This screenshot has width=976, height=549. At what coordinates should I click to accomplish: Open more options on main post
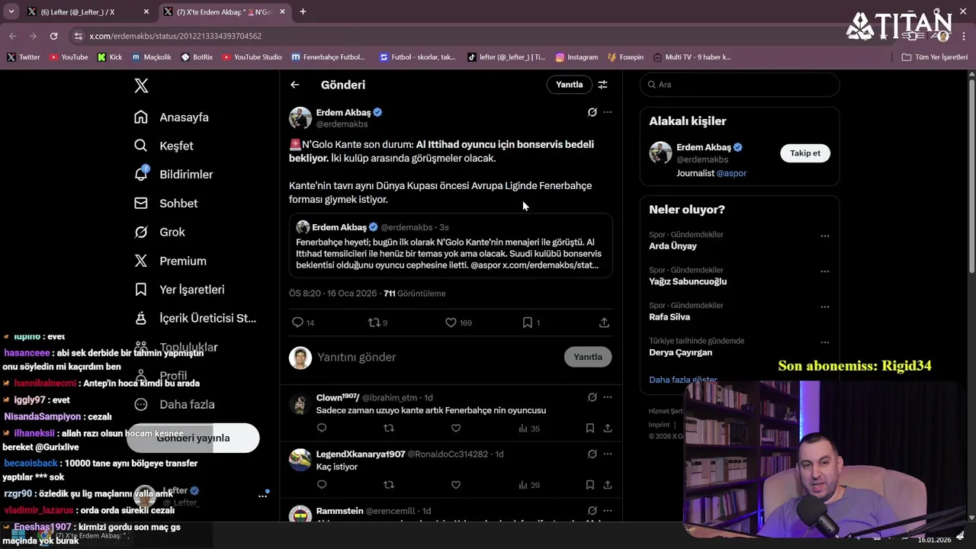tap(608, 112)
